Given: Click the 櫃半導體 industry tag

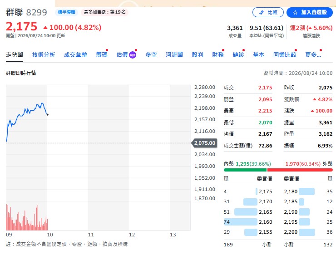Looking at the screenshot, I should click(x=66, y=12).
